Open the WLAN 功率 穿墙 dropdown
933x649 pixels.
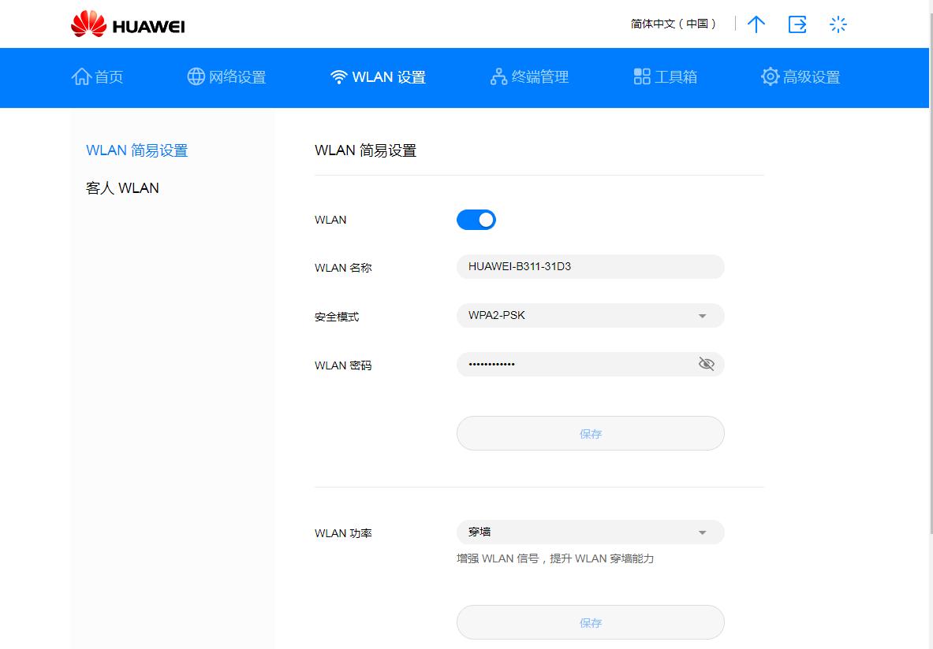pyautogui.click(x=590, y=532)
